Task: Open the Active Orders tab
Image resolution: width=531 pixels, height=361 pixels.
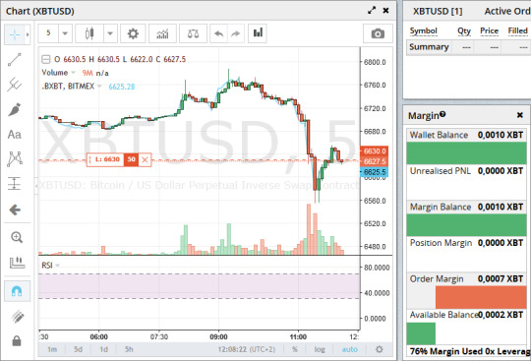Action: click(x=507, y=11)
